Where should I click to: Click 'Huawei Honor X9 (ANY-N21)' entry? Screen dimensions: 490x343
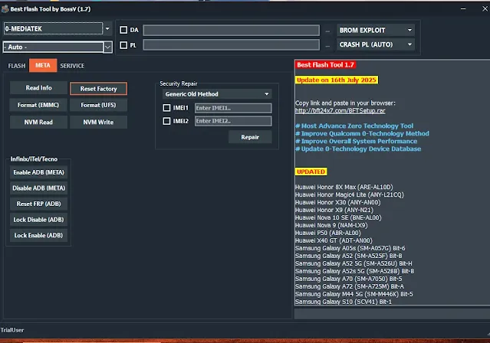coord(334,210)
